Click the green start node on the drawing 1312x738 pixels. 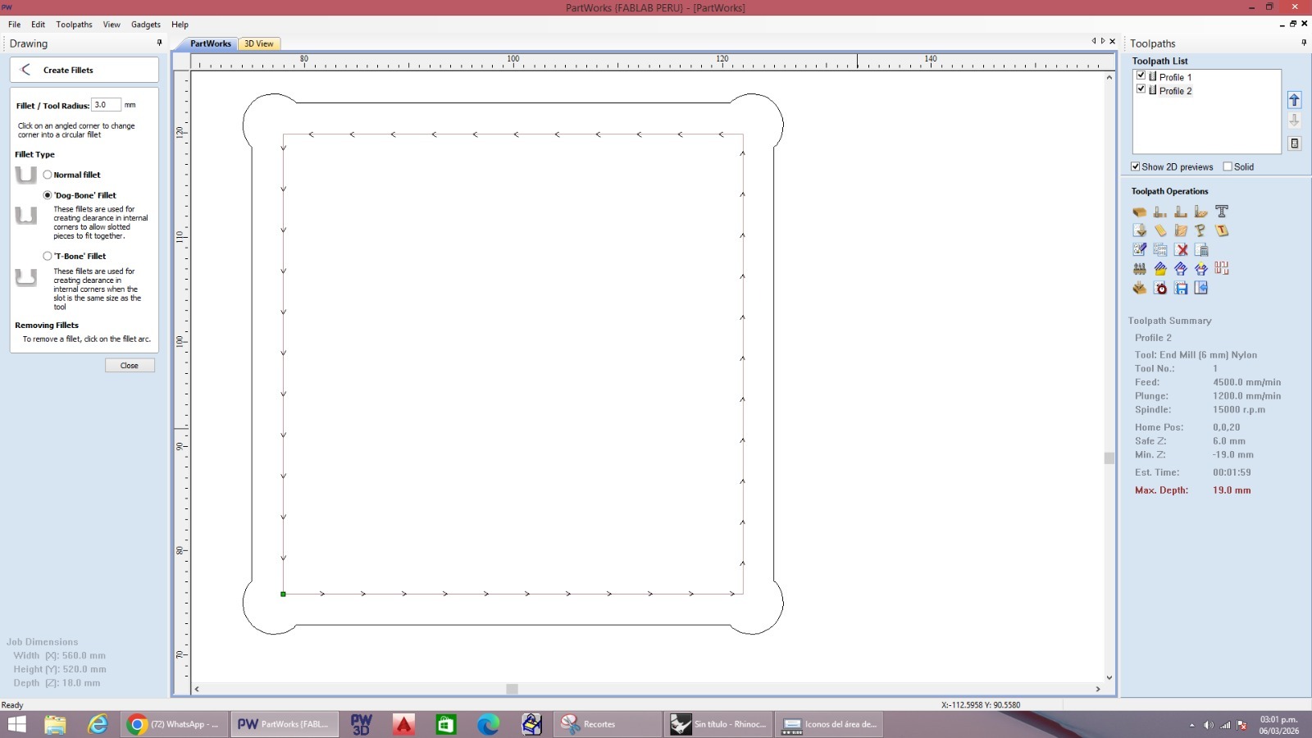283,594
